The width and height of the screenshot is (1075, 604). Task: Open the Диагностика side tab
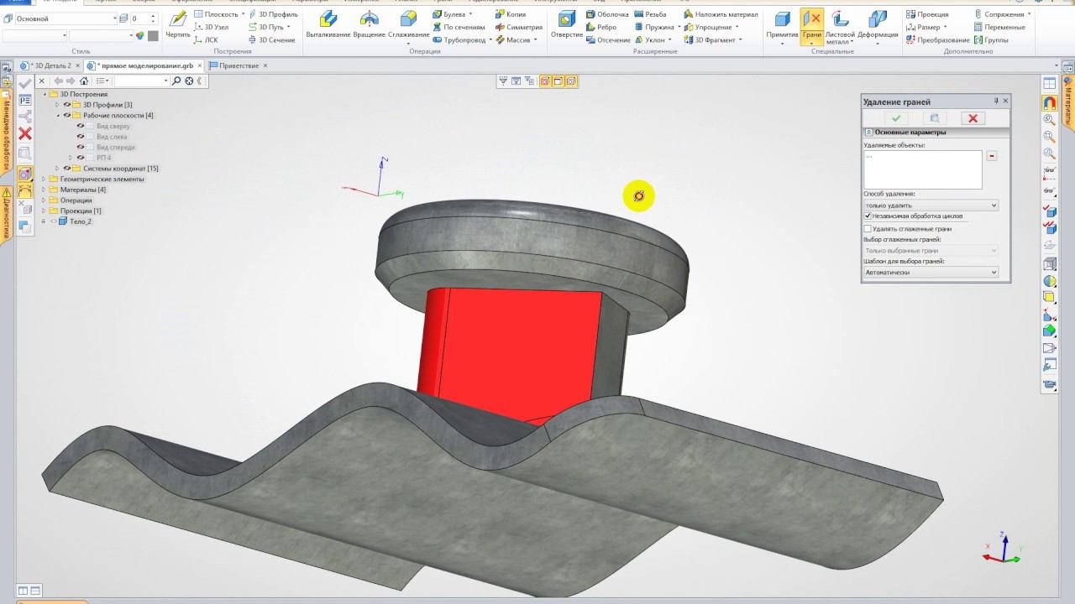tap(6, 214)
